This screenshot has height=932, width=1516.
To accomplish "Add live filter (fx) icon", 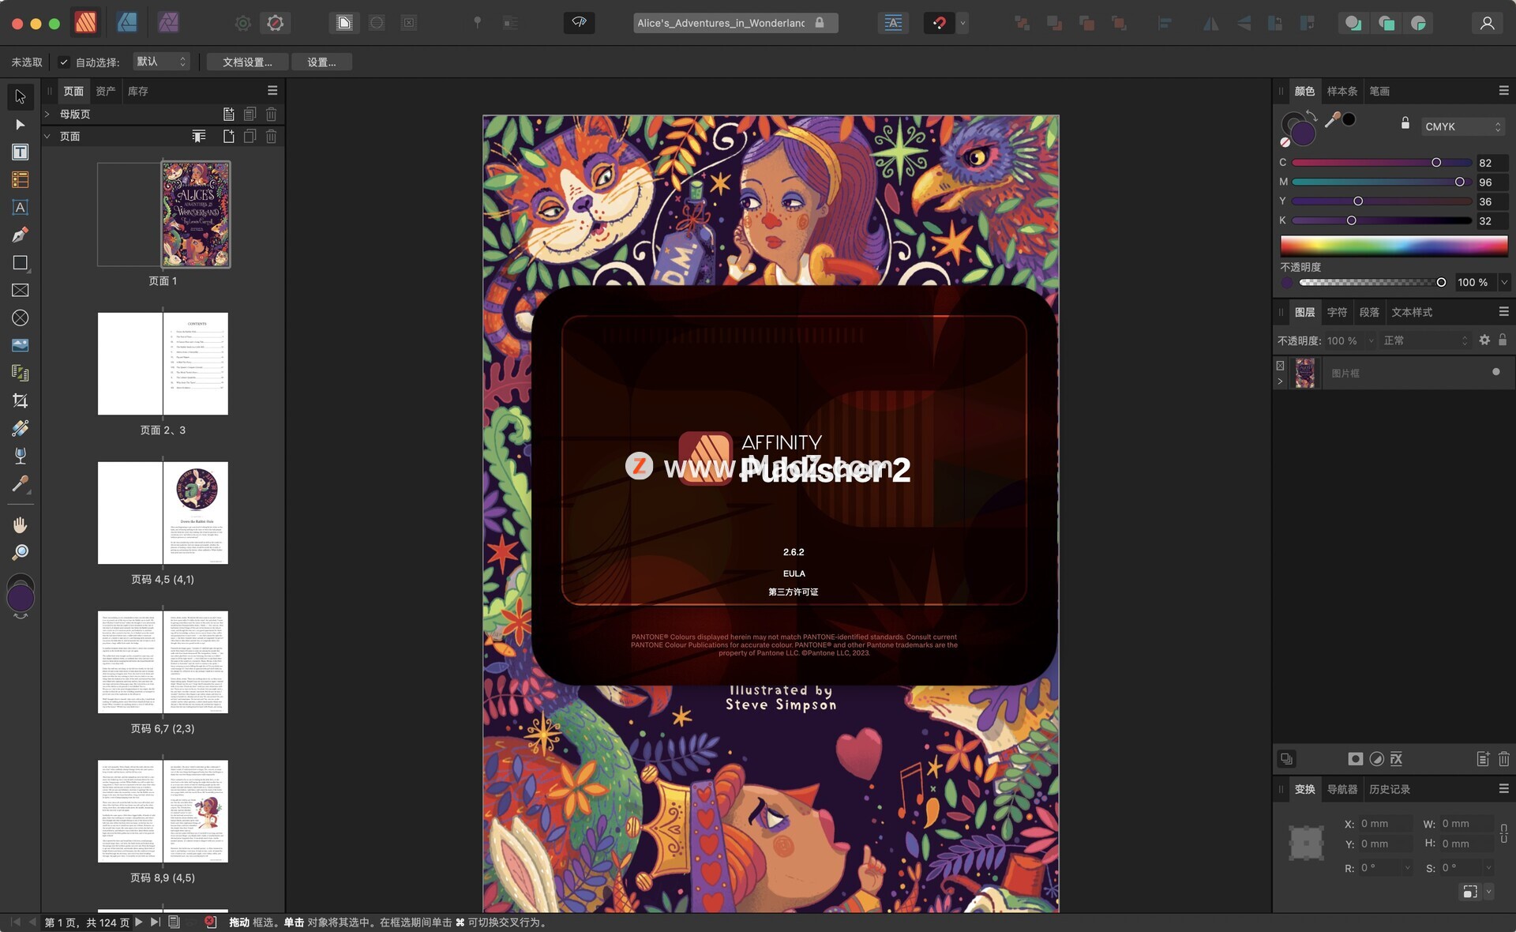I will 1397,759.
